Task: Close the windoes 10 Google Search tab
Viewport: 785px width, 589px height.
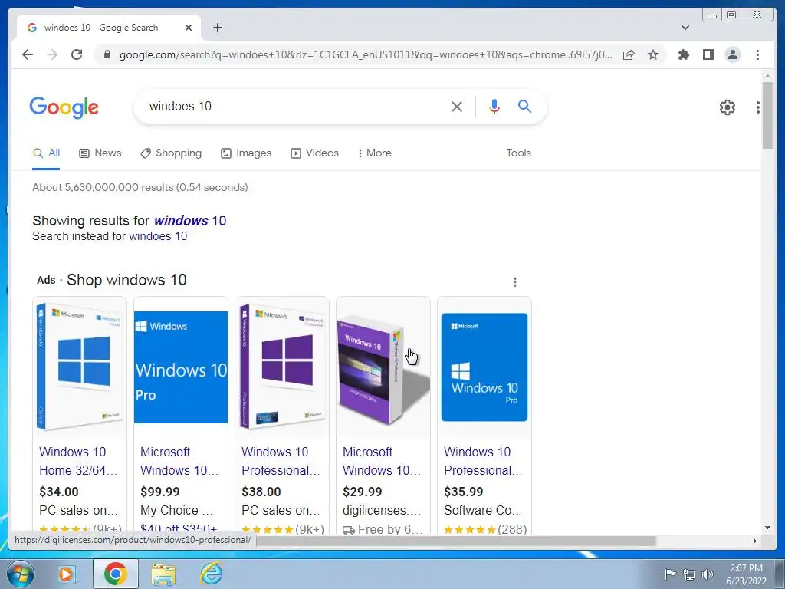Action: (189, 28)
